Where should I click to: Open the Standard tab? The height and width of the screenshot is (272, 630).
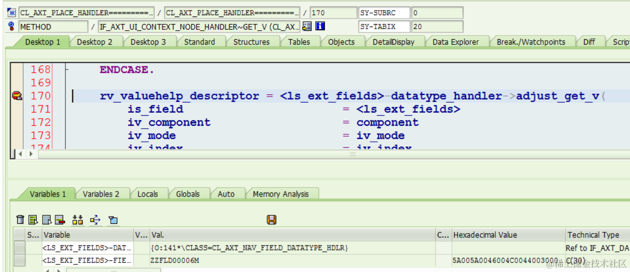(199, 42)
